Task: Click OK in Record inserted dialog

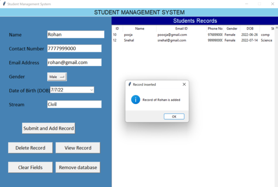Action: (x=174, y=117)
